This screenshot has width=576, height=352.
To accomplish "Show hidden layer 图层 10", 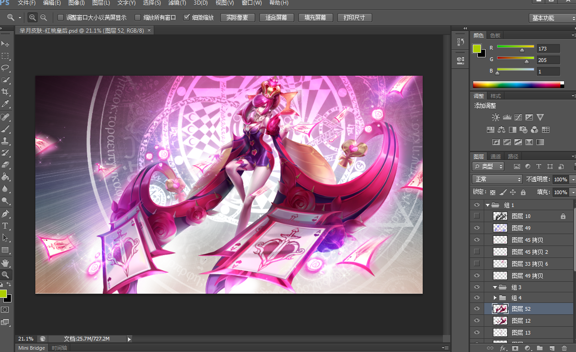I will click(477, 216).
